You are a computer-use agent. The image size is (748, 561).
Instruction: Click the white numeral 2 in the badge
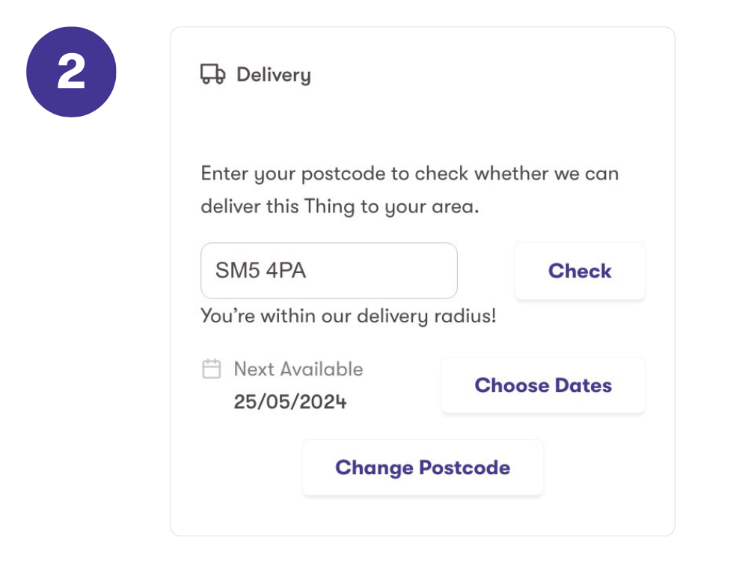[x=71, y=73]
